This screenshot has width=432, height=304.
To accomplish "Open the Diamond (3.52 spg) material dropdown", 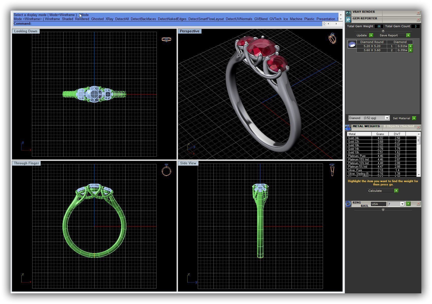I will tap(387, 118).
